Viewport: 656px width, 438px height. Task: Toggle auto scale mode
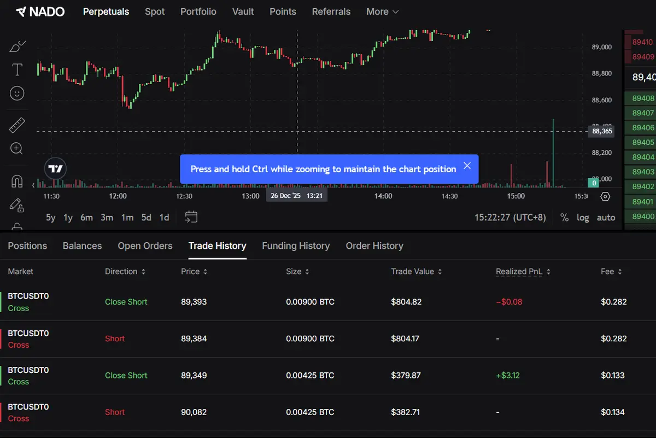tap(606, 218)
